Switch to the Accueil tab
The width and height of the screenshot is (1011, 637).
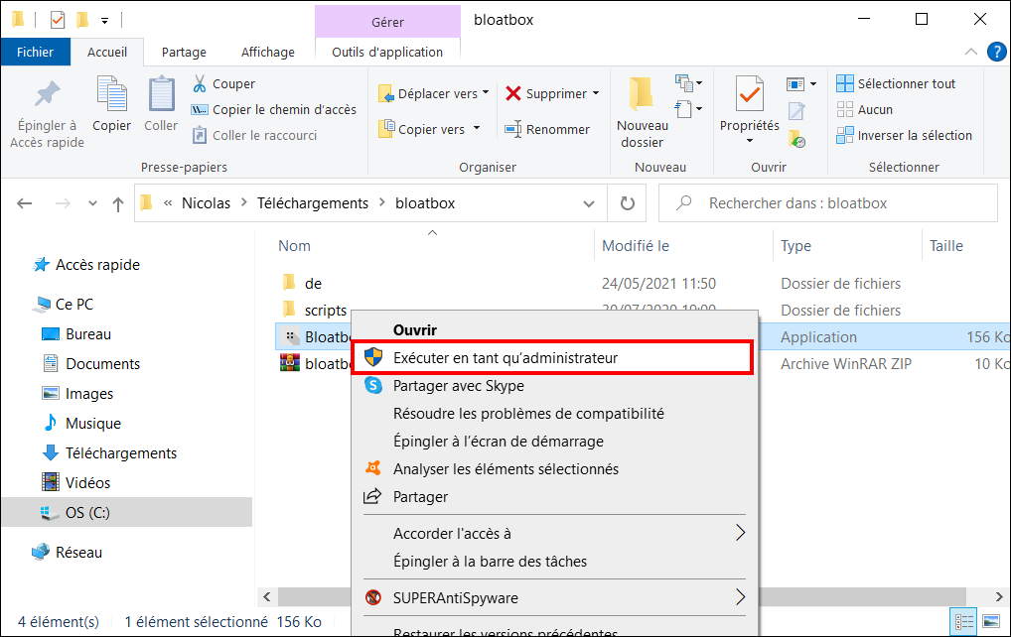[x=107, y=53]
